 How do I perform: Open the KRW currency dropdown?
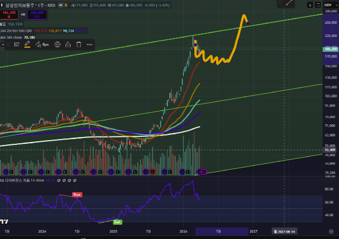coord(331,5)
